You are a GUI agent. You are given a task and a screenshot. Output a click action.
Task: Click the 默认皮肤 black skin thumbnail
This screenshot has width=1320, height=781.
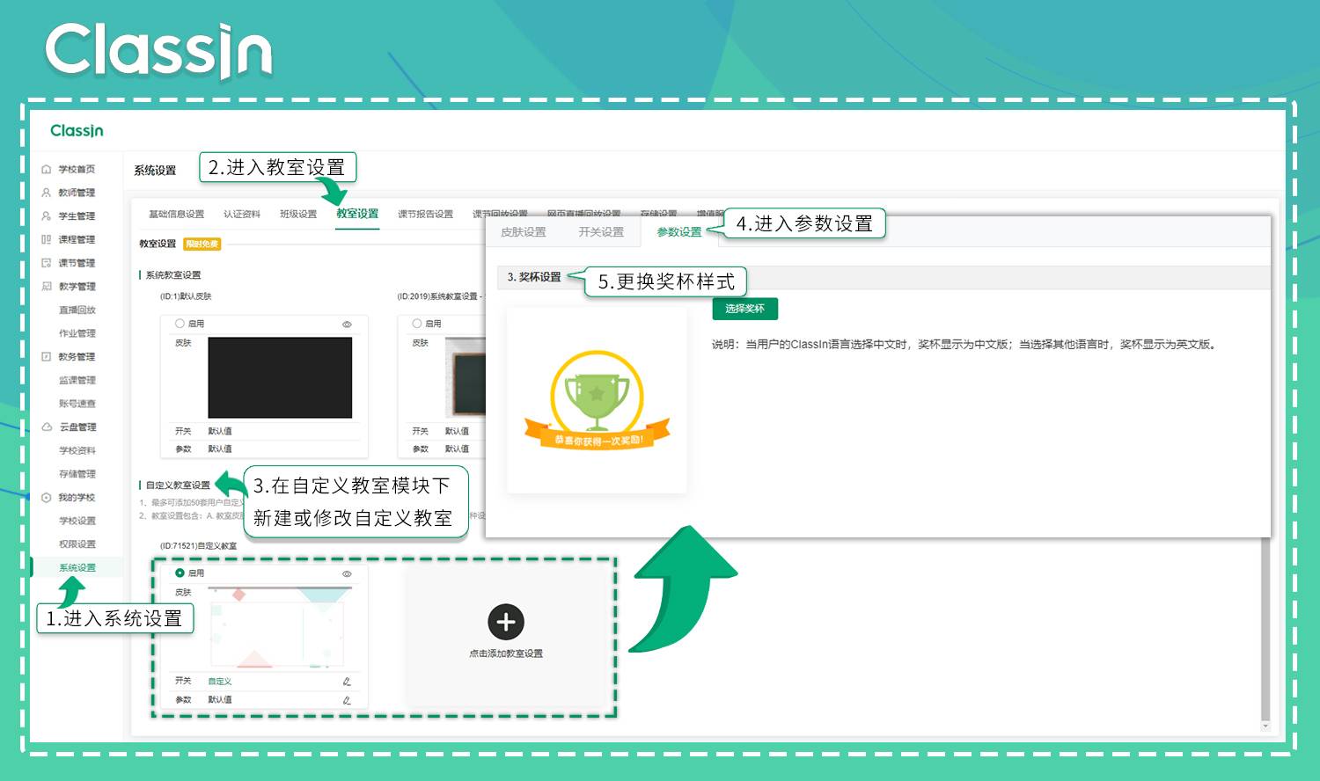(280, 377)
